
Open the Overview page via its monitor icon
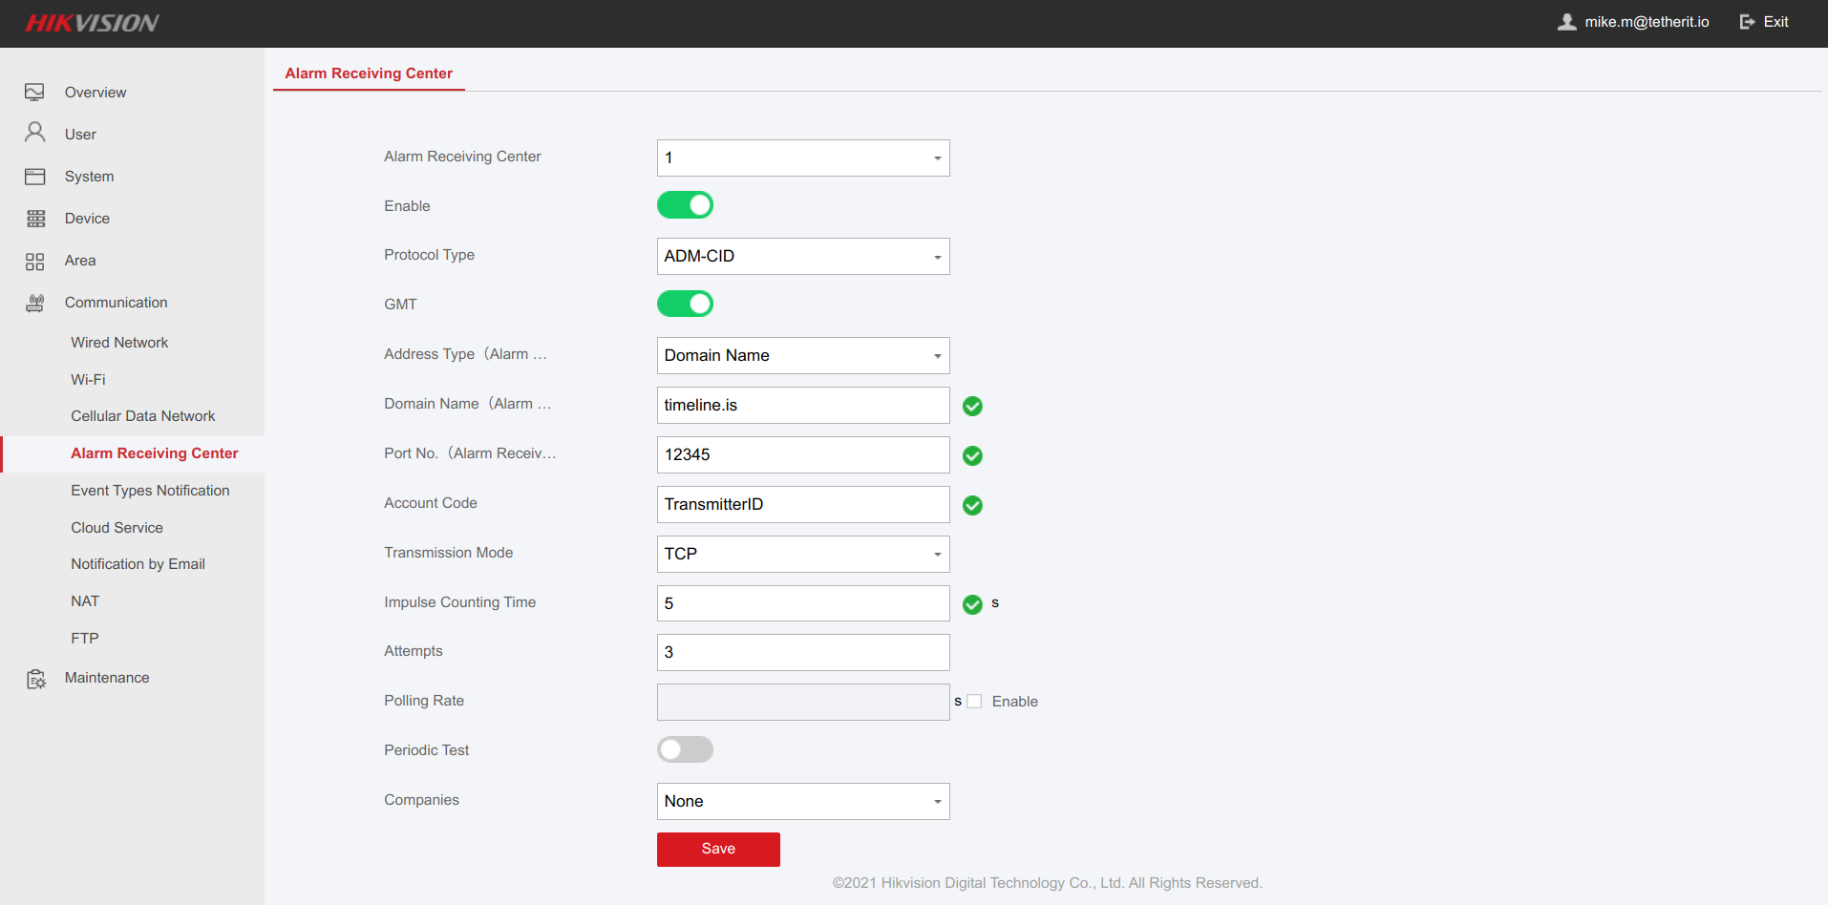click(35, 92)
